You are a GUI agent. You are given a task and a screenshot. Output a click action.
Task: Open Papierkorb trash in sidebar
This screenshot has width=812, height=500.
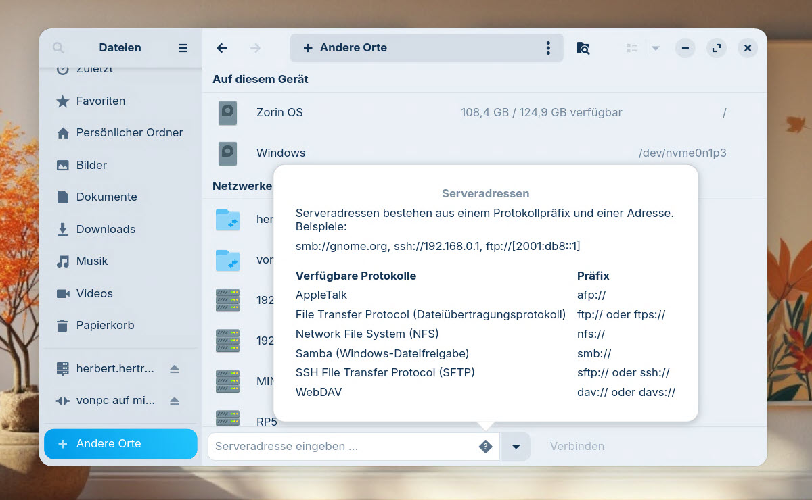click(105, 325)
